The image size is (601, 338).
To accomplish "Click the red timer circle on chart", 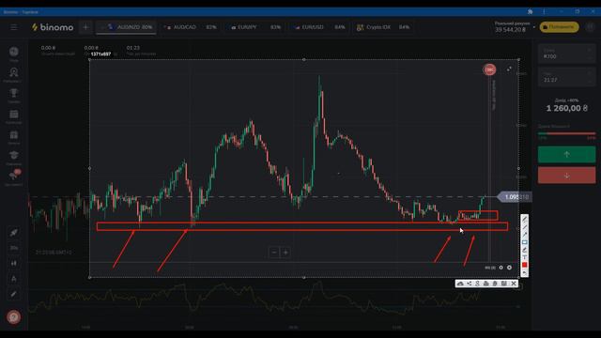I will point(489,69).
